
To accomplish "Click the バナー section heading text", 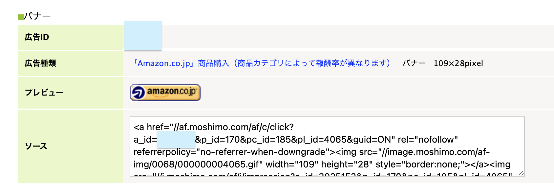I will pos(37,16).
